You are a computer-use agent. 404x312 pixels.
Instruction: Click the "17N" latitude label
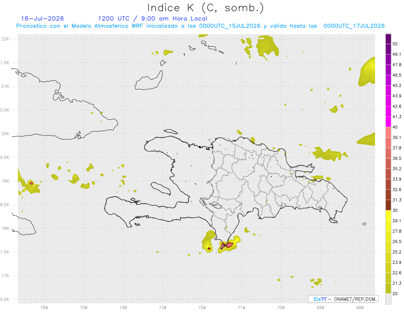point(5,276)
